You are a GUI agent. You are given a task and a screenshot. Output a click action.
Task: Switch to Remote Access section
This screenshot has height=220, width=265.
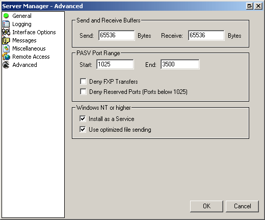(x=31, y=57)
